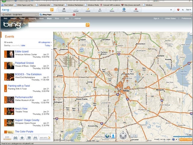This screenshot has height=145, width=193.
Task: Click the numbered pin 4 on the map
Action: [x=116, y=70]
